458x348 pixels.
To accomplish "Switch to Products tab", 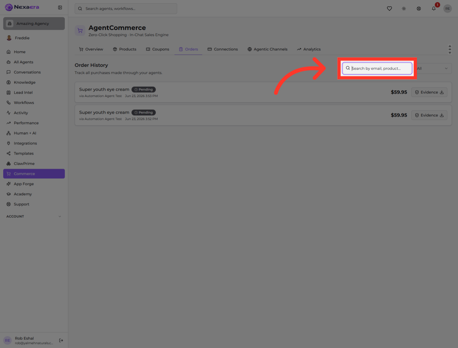I will click(124, 49).
